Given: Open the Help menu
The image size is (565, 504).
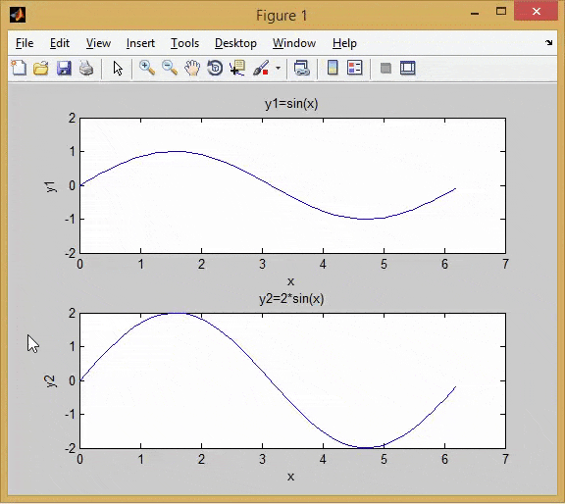Looking at the screenshot, I should click(x=344, y=43).
